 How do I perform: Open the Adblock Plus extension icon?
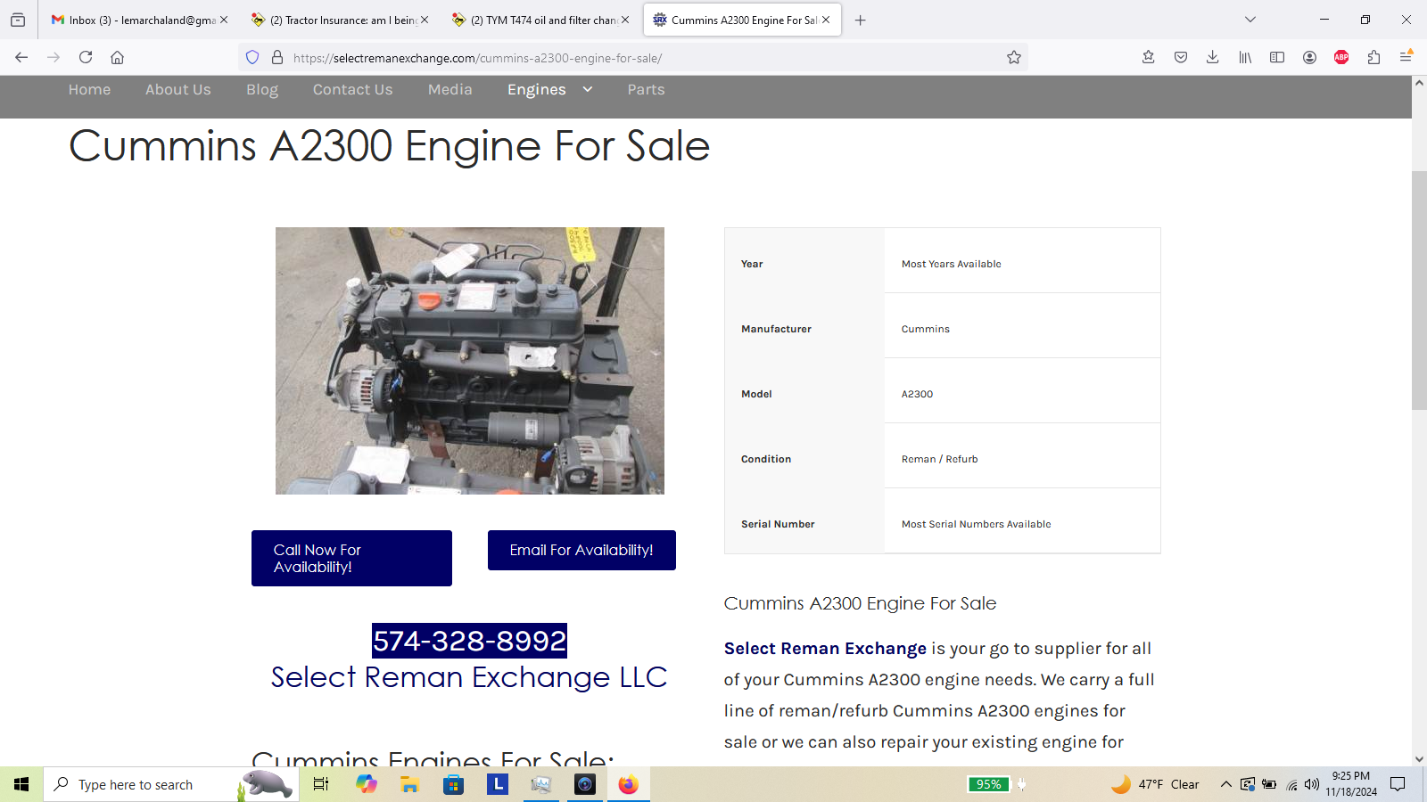1341,57
